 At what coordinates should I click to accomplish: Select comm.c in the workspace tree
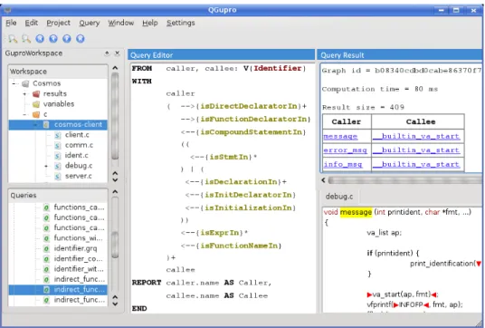tap(79, 145)
